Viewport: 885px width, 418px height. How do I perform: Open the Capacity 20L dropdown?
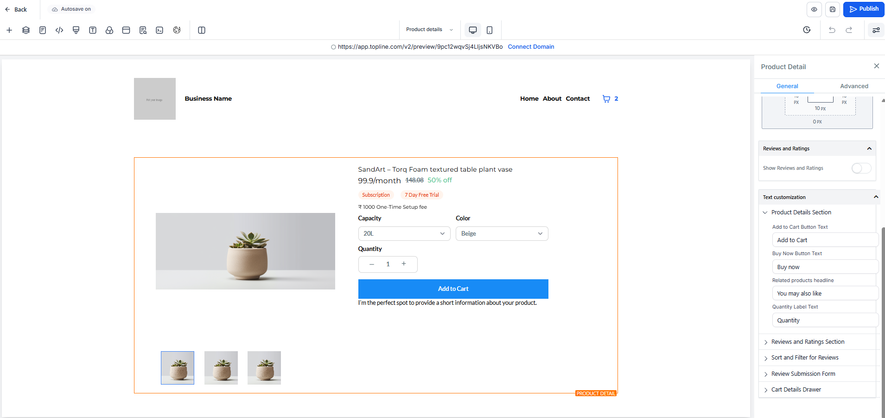[404, 233]
